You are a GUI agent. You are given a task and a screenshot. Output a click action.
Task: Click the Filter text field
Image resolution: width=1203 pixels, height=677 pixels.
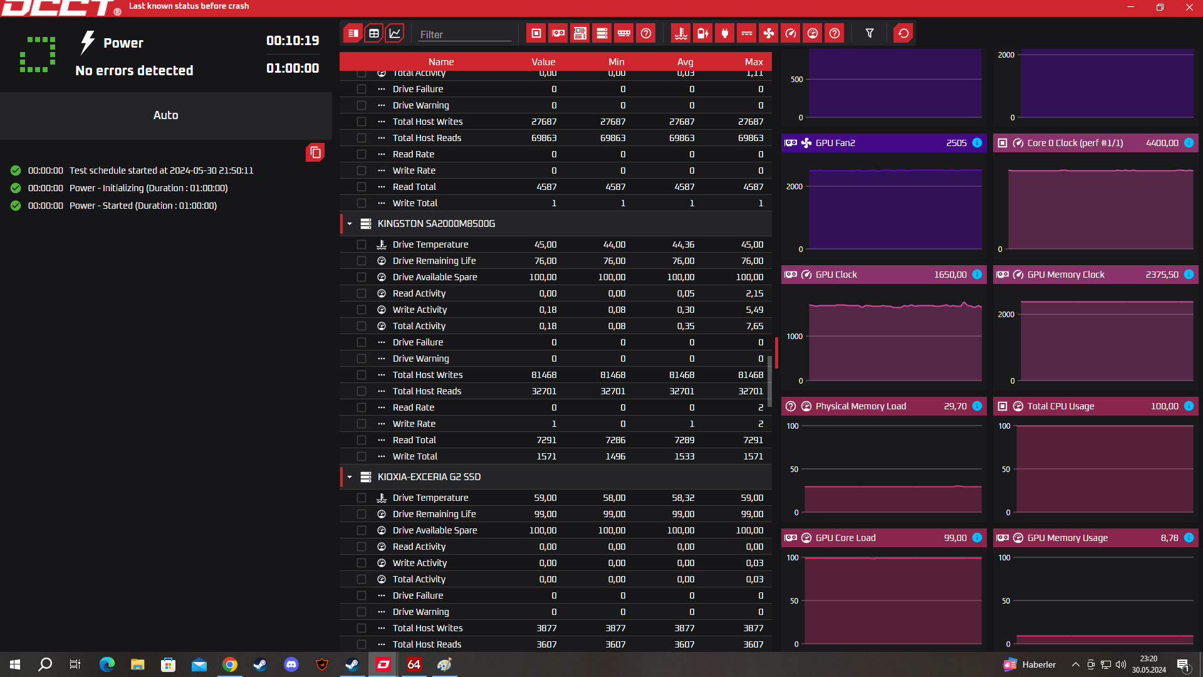point(464,34)
